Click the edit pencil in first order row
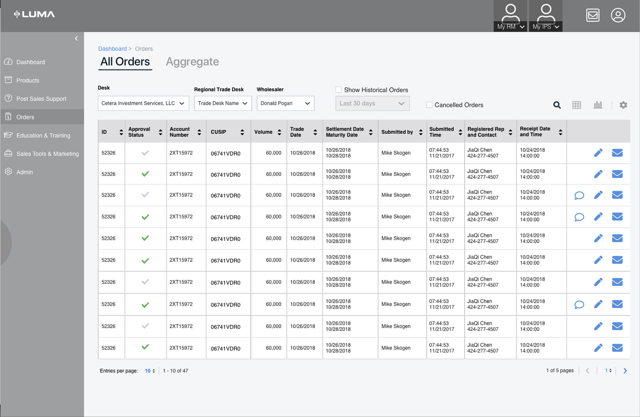 pos(598,153)
